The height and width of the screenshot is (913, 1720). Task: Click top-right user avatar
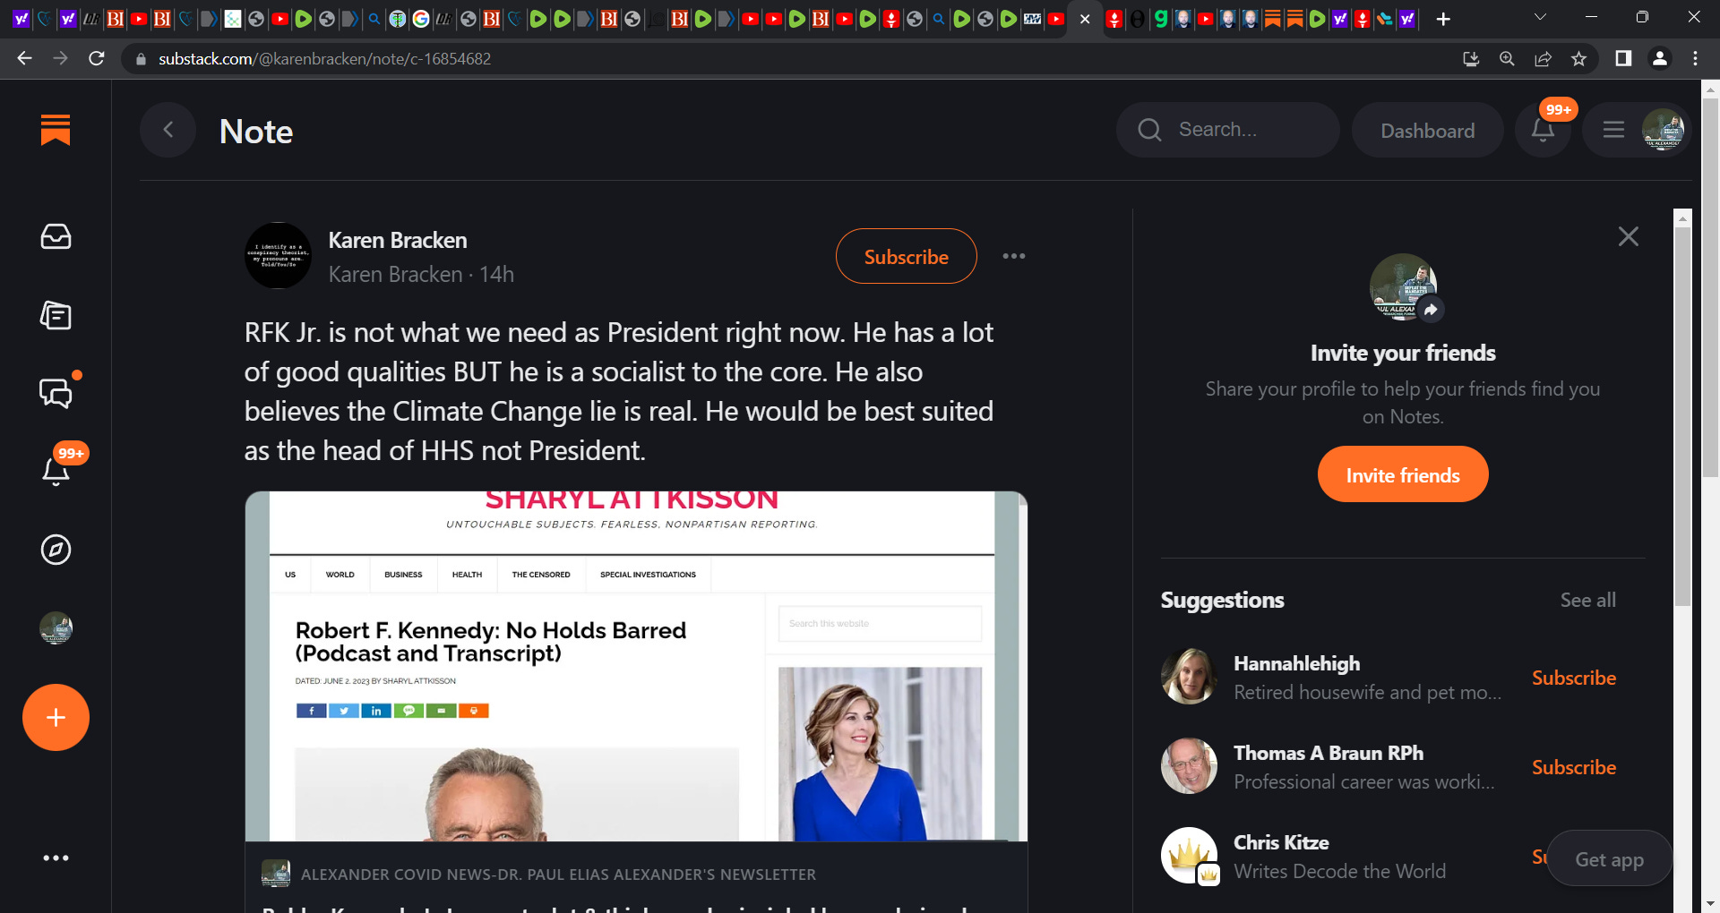tap(1663, 130)
